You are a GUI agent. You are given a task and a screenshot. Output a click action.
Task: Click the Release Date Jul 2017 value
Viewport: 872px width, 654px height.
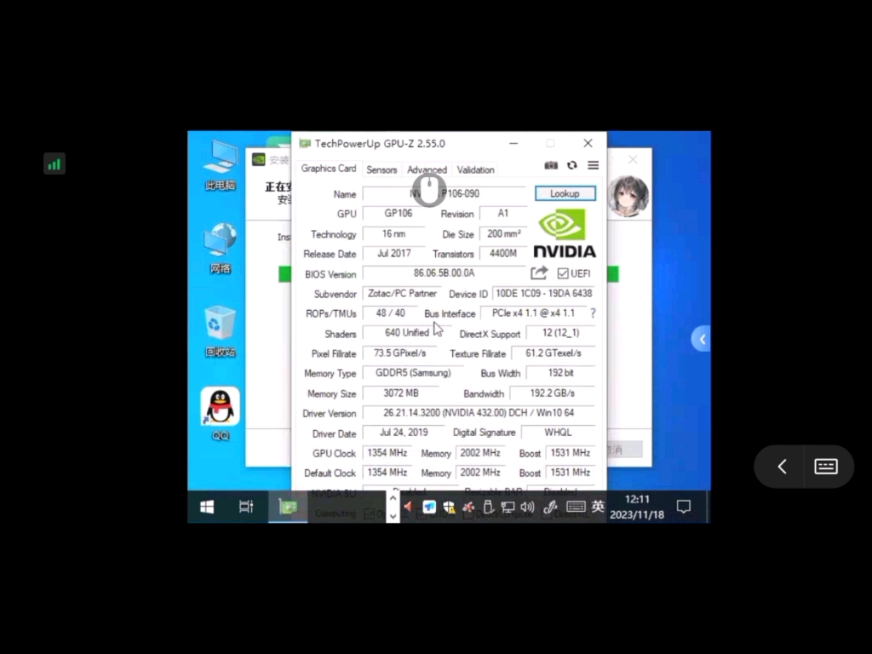point(393,254)
